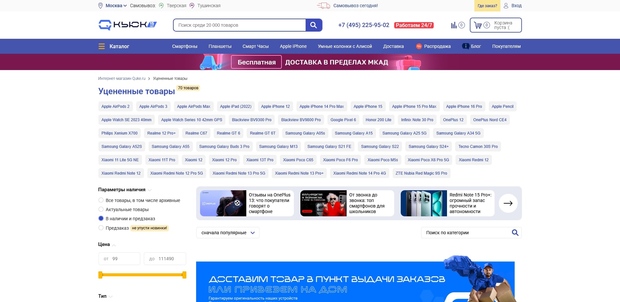This screenshot has height=302, width=620.
Task: Open the сначала популярные sort dropdown
Action: (227, 233)
